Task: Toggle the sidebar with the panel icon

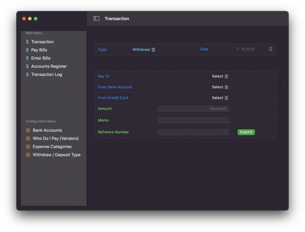Action: tap(96, 19)
